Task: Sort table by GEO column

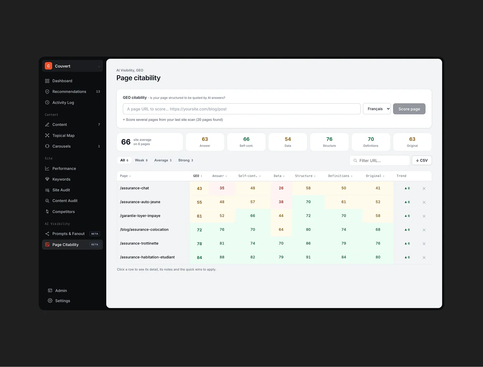Action: 198,176
